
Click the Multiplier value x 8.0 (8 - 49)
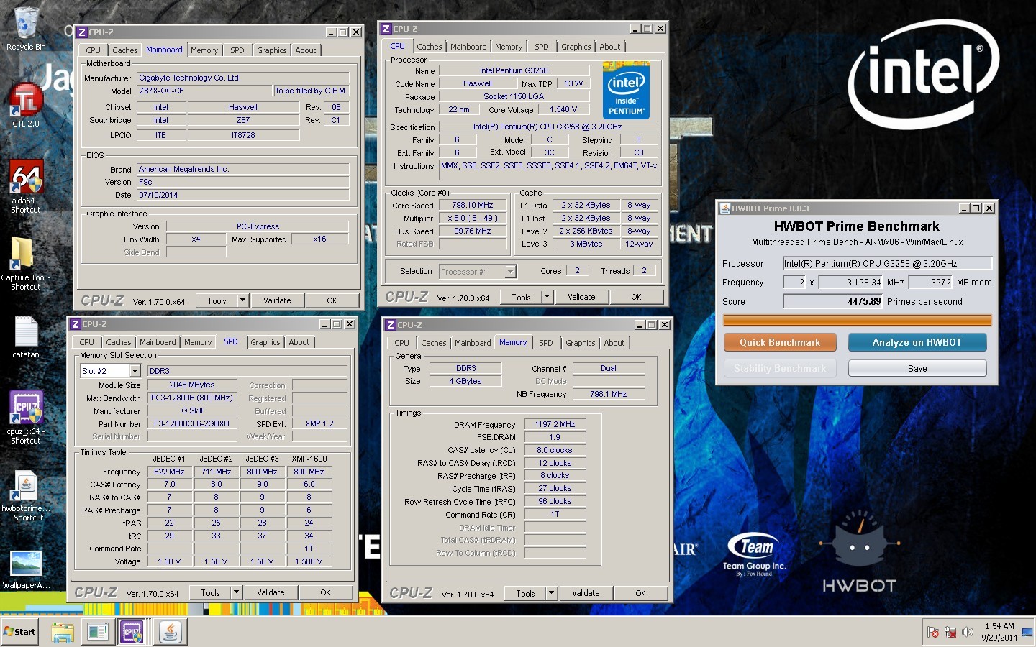pos(473,218)
